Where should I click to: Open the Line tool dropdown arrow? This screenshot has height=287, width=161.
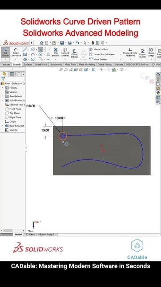[29, 49]
